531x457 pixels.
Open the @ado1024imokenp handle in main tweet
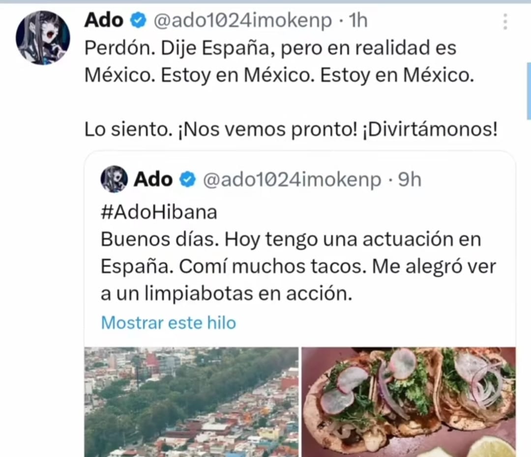point(242,21)
